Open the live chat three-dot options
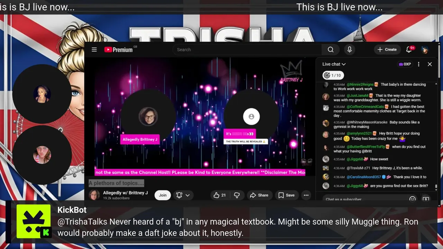443x249 pixels. [418, 64]
